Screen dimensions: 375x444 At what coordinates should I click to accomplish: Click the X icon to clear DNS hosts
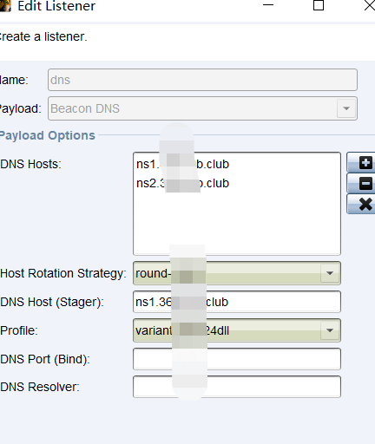point(361,204)
